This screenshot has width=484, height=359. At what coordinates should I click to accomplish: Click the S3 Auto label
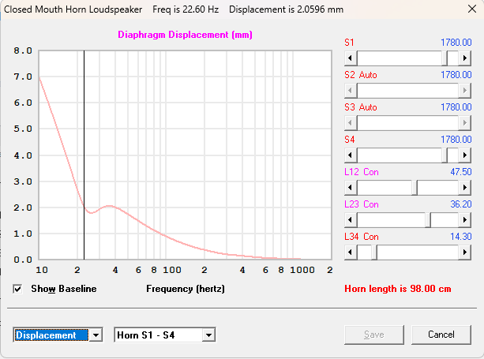coord(361,107)
